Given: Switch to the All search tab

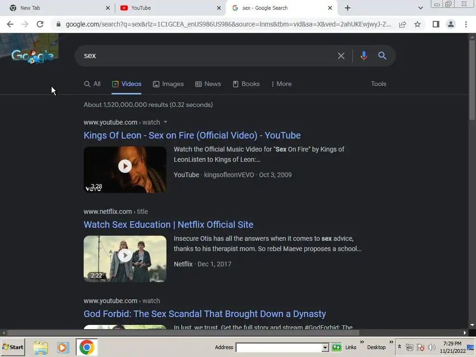Looking at the screenshot, I should pyautogui.click(x=93, y=84).
